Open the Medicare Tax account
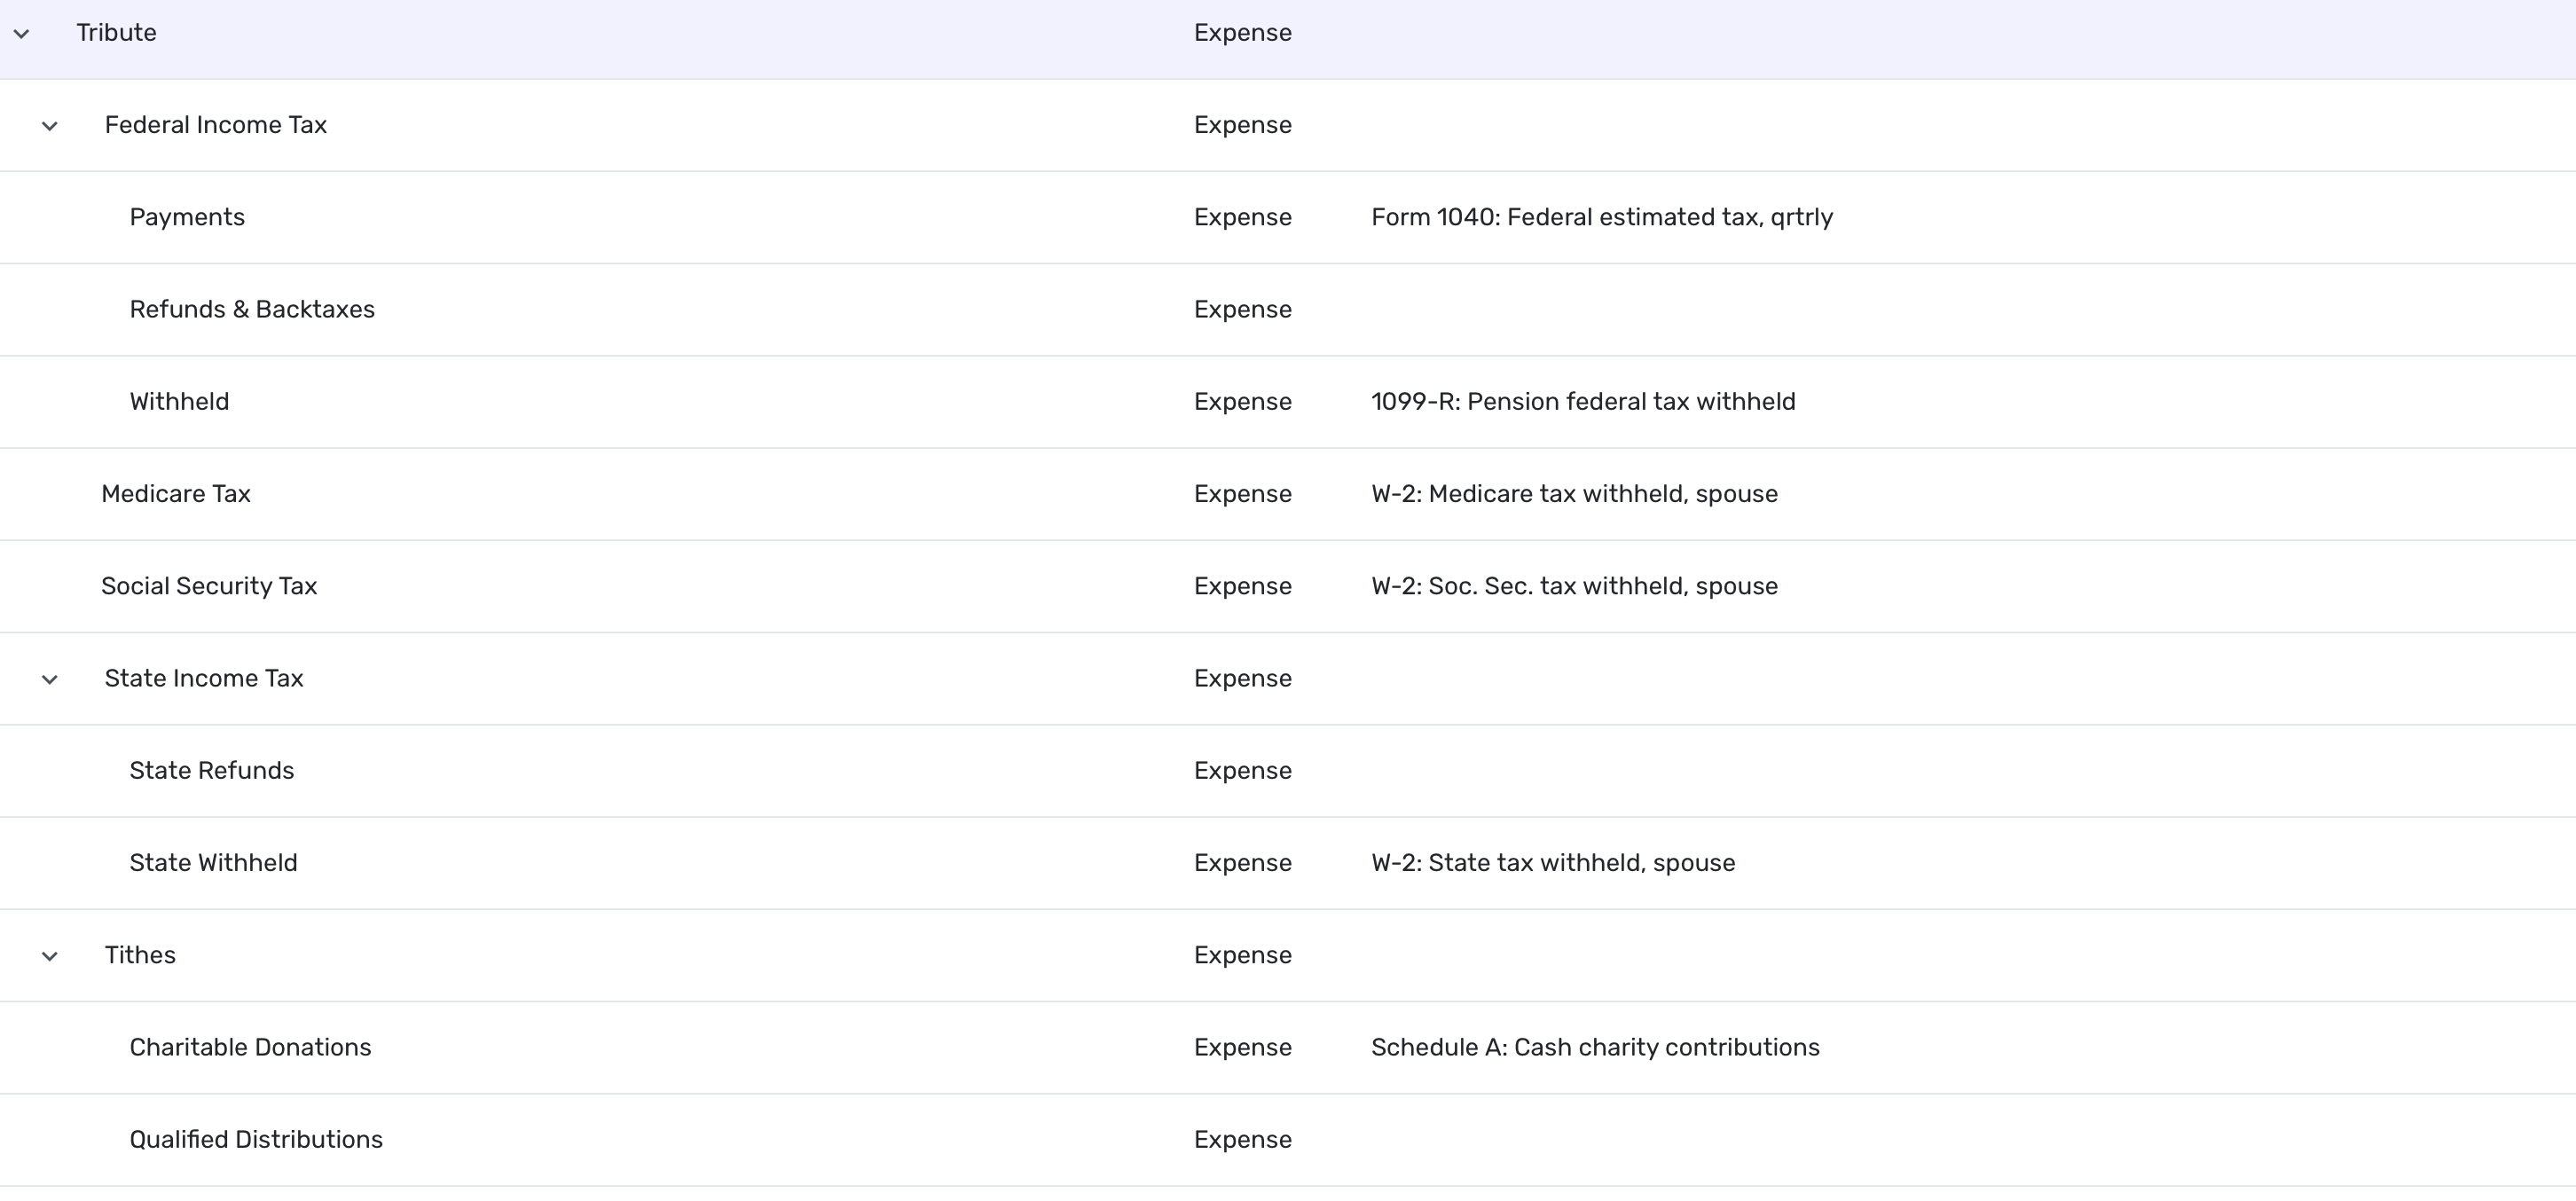Viewport: 2576px width, 1201px height. pyautogui.click(x=176, y=494)
